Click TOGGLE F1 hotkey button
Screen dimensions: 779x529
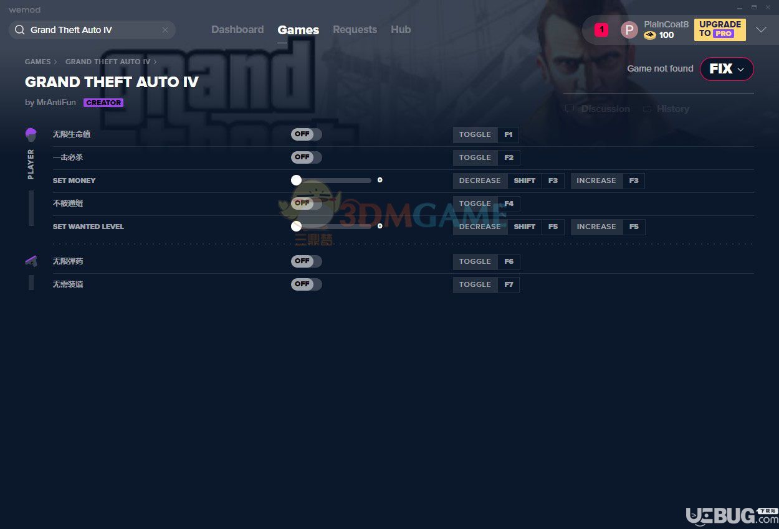486,134
